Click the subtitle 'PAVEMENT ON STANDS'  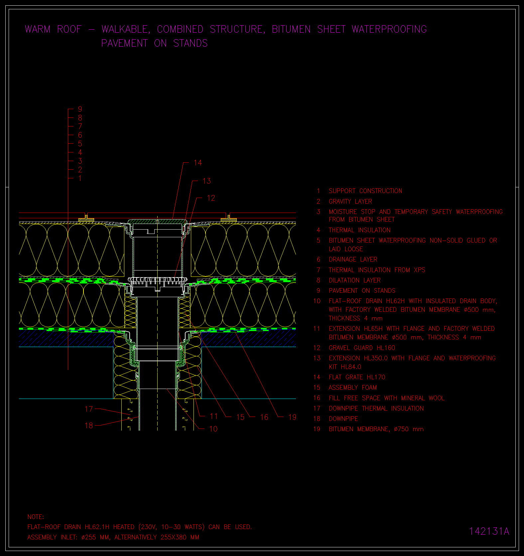click(x=155, y=43)
